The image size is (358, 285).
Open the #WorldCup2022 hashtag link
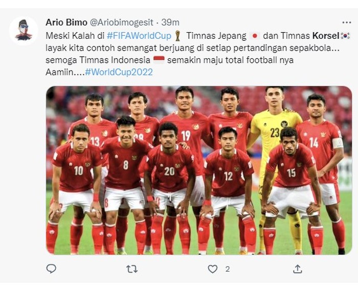point(119,73)
